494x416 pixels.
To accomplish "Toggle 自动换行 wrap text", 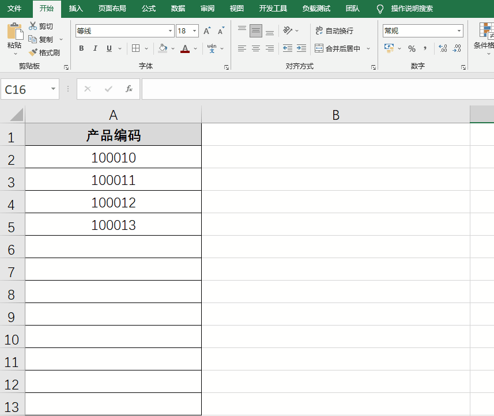I will pyautogui.click(x=334, y=31).
